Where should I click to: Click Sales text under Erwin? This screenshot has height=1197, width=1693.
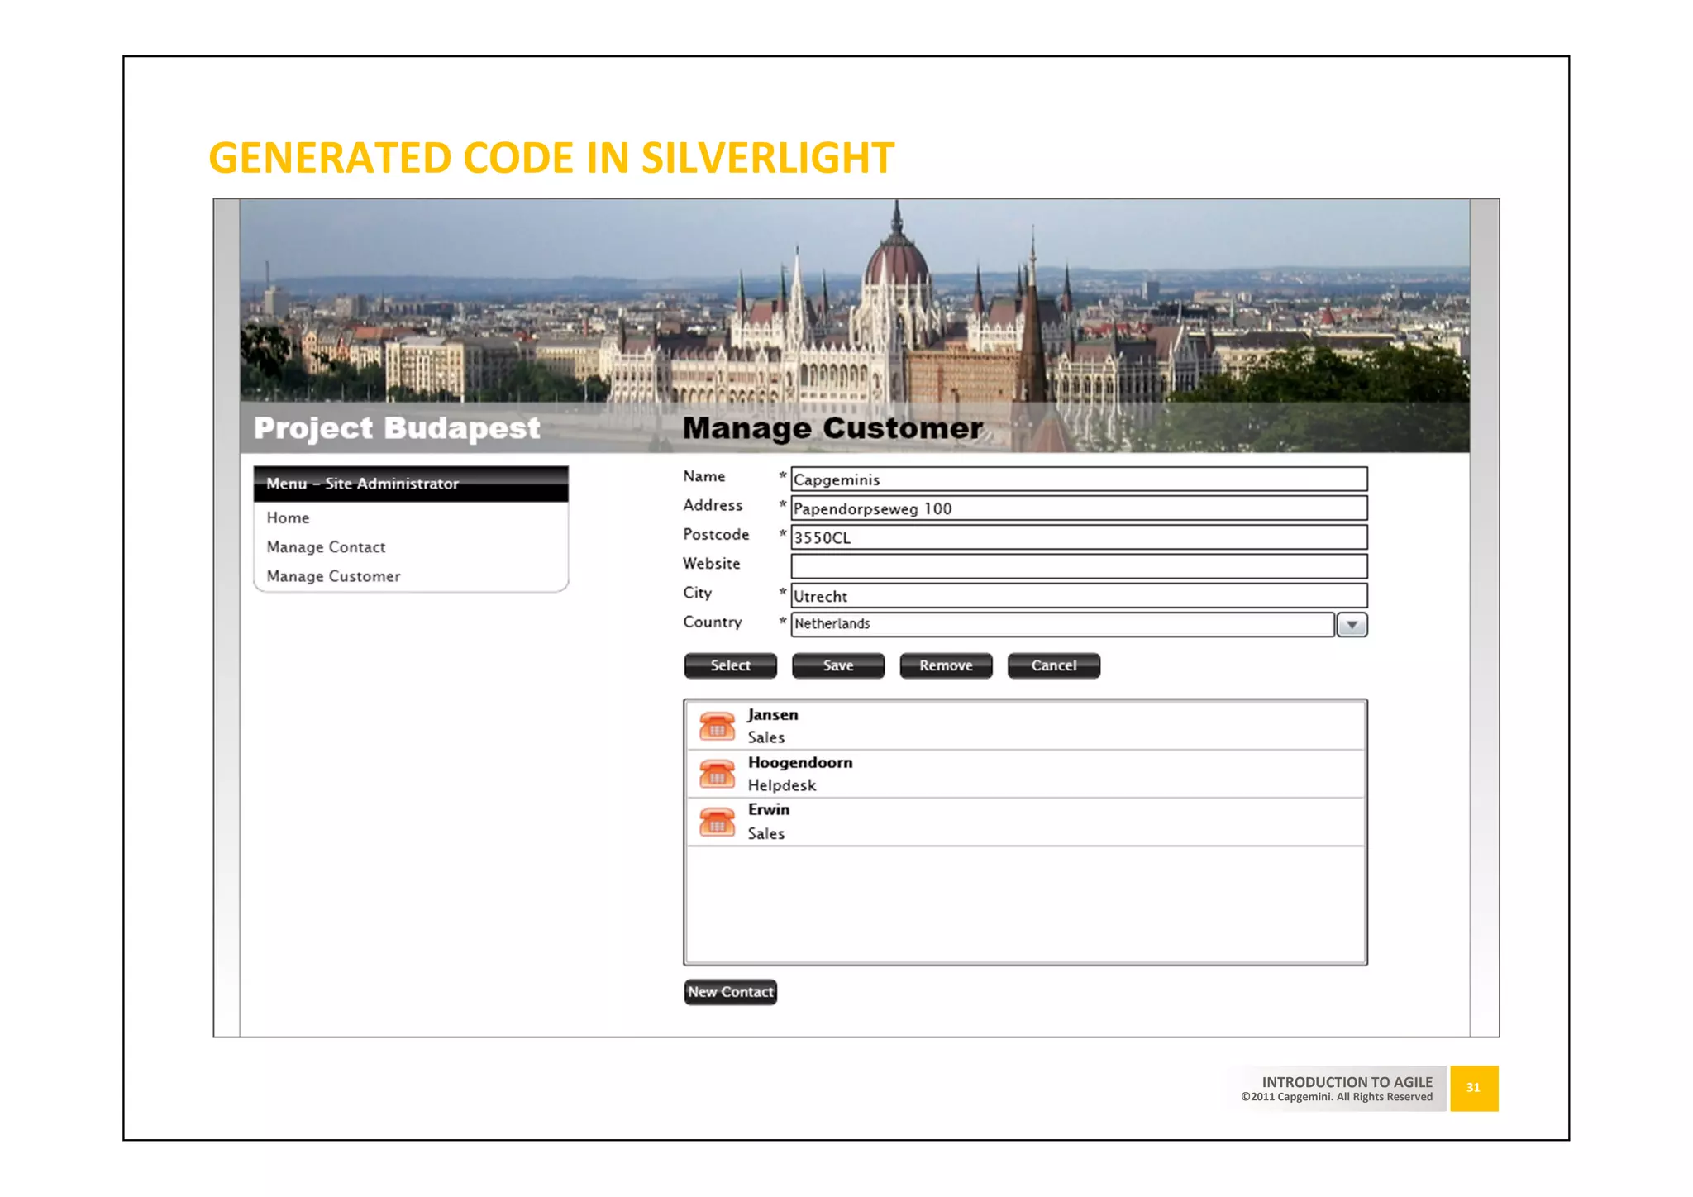click(x=766, y=833)
